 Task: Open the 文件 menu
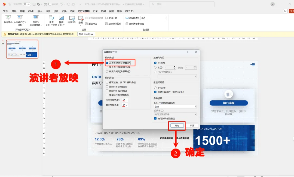pos(5,11)
